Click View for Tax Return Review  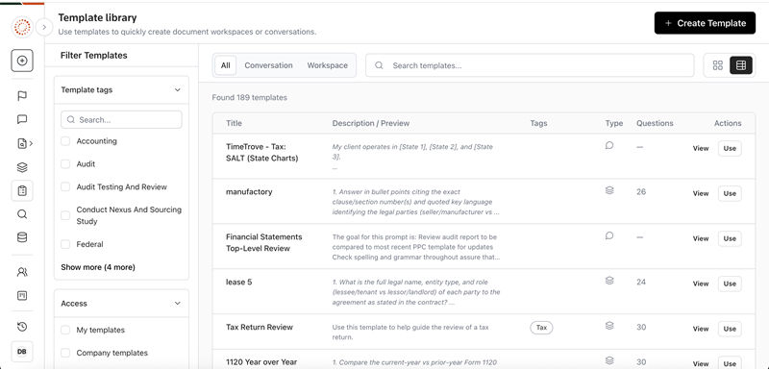coord(701,329)
